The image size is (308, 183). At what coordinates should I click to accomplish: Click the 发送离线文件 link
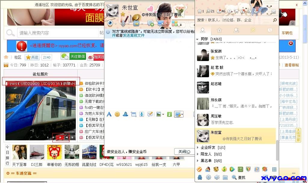tap(134, 35)
